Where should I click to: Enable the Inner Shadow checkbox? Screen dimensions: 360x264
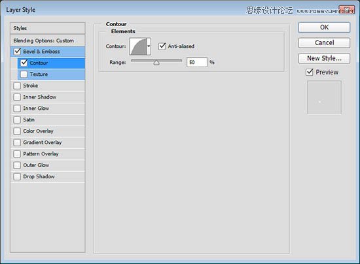point(17,97)
